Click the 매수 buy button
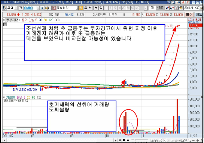 (x=189, y=15)
